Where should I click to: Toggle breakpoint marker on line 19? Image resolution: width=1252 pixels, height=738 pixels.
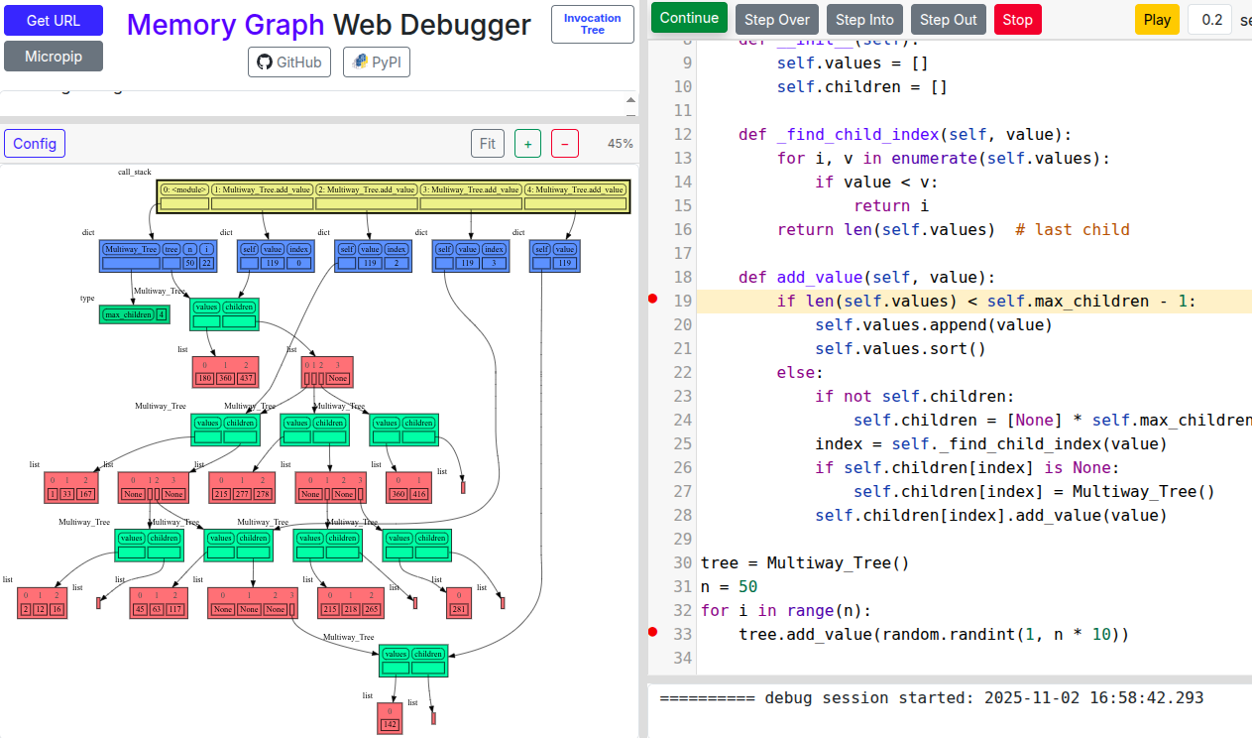click(652, 300)
